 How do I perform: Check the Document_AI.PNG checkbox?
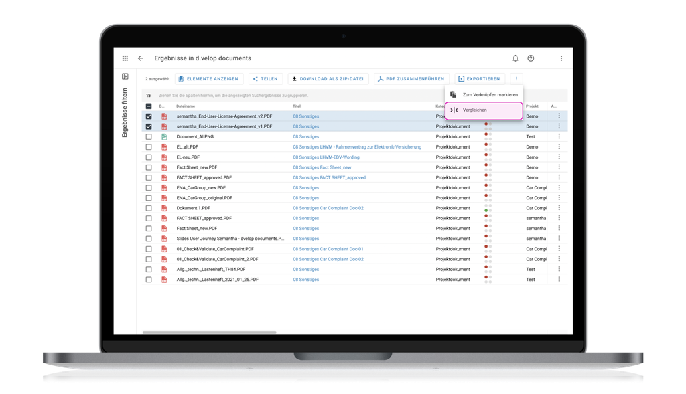click(x=149, y=136)
